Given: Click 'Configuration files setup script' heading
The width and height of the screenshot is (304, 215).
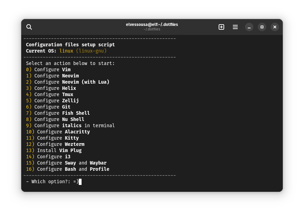Looking at the screenshot, I should 70,45.
